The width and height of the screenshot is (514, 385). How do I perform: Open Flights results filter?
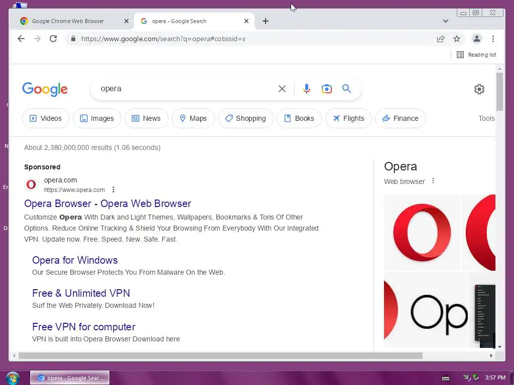coord(348,118)
